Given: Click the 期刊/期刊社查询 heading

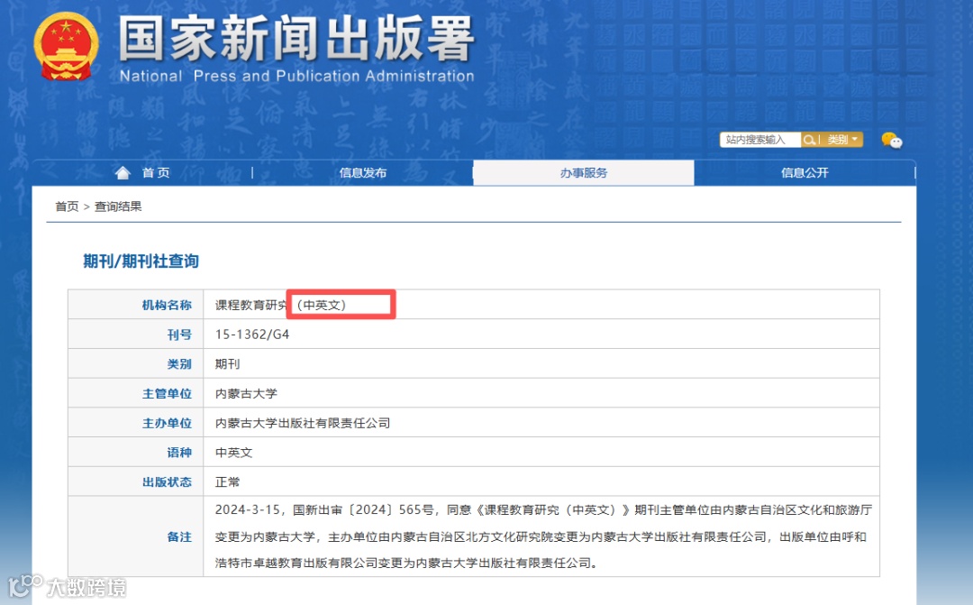Looking at the screenshot, I should (x=141, y=261).
